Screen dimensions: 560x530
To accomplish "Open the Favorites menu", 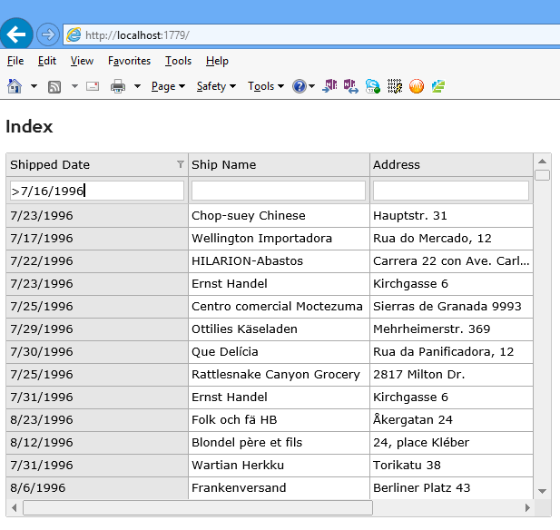I will coord(129,61).
